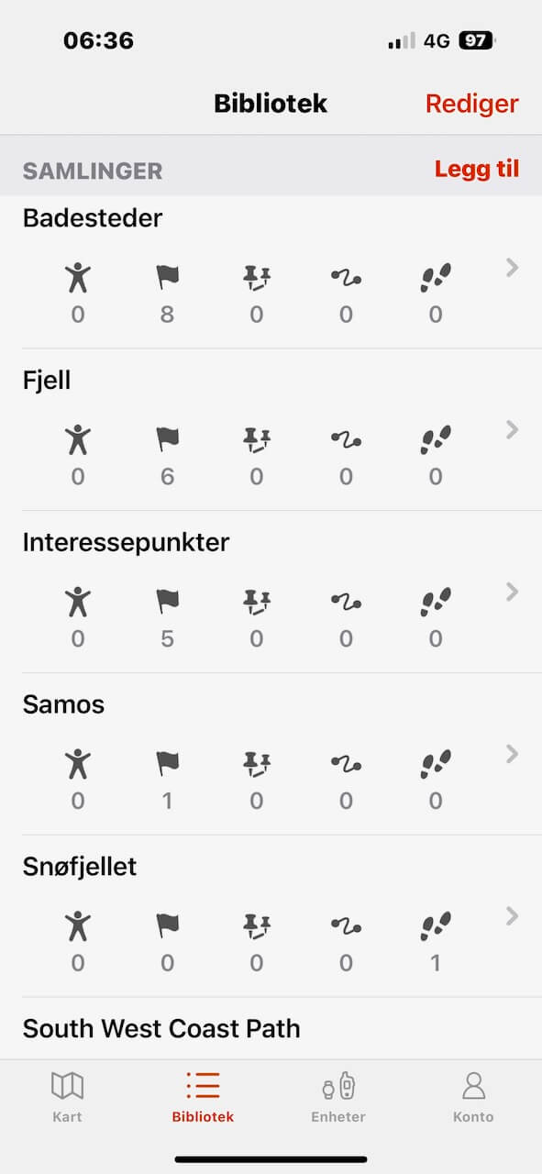Tap Rediger to edit the library
Screen dimensions: 542x1174
(x=471, y=104)
